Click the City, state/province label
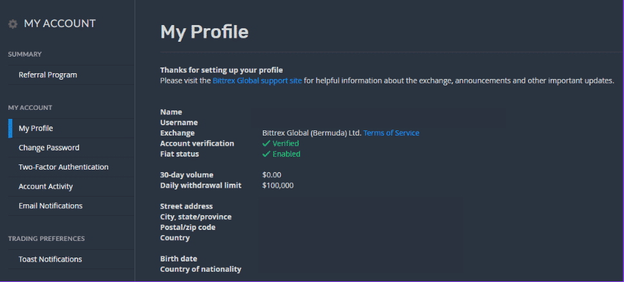Viewport: 624px width, 282px height. 196,217
